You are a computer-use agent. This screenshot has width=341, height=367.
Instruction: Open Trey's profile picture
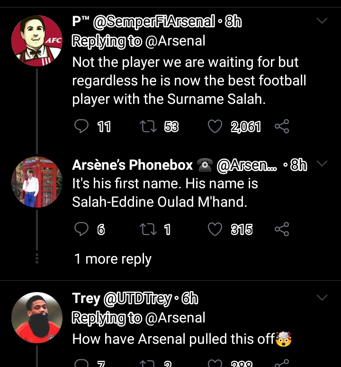click(x=37, y=317)
